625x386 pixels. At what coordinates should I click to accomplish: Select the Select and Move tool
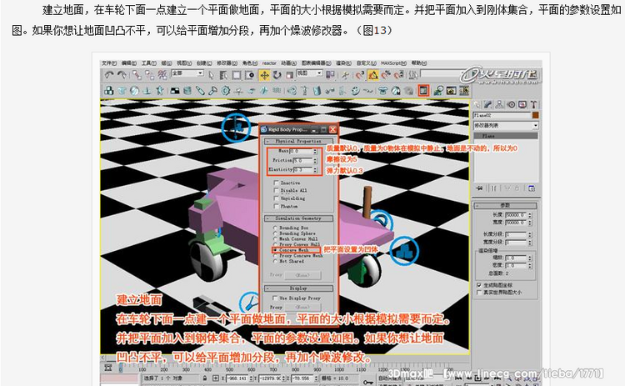pos(264,74)
